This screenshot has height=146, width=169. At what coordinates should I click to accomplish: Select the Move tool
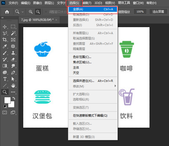pos(5,27)
